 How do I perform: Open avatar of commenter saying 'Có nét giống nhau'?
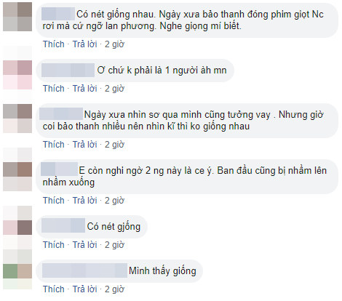click(x=17, y=17)
